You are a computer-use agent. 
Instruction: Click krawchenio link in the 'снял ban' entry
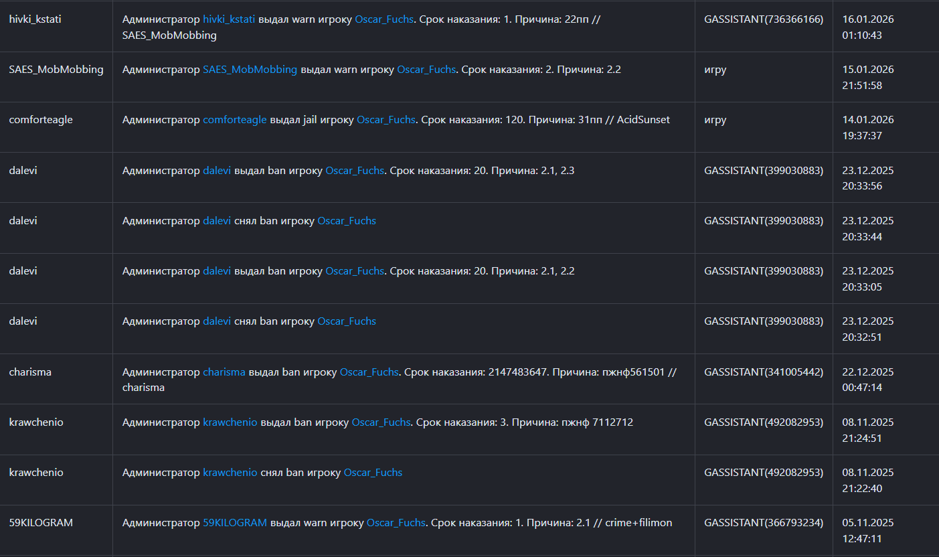click(230, 472)
